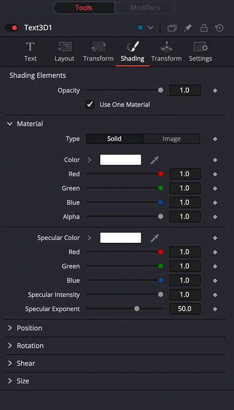234x410 pixels.
Task: Open the Tools tab
Action: click(84, 8)
